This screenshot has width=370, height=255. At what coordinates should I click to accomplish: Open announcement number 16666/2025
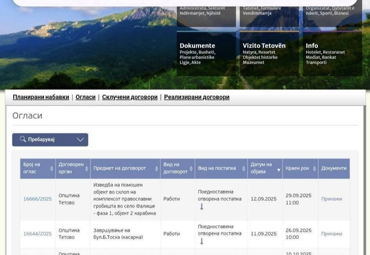coord(38,199)
